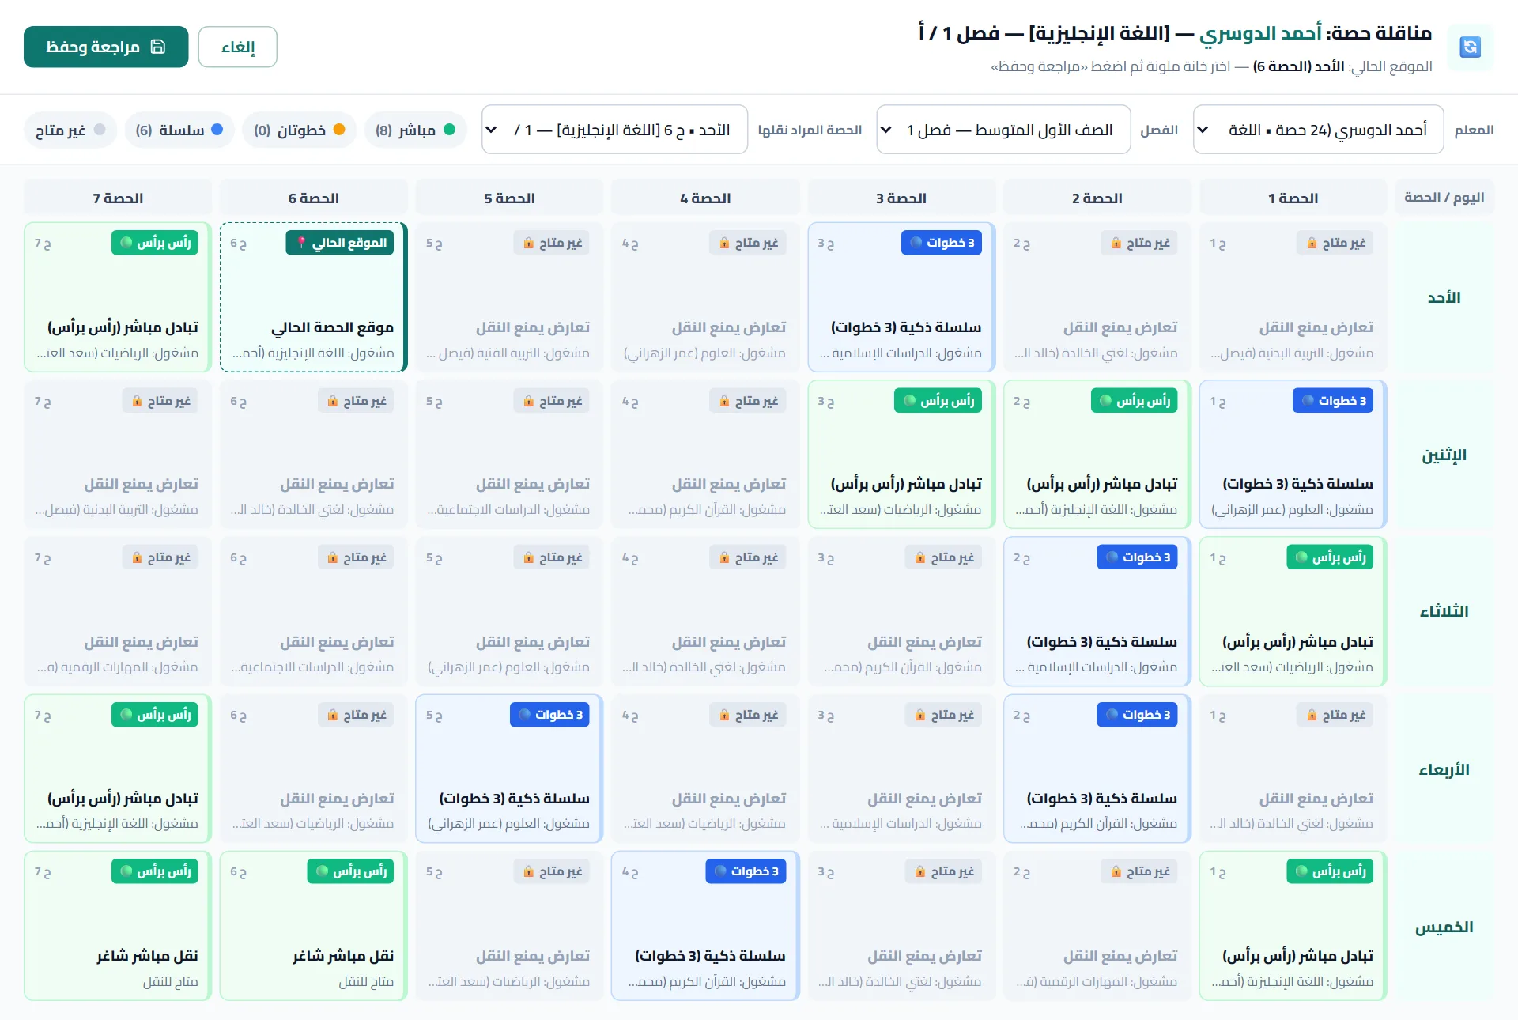The height and width of the screenshot is (1020, 1518).
Task: Choose Monday period 2 direct swap cell
Action: (1097, 455)
